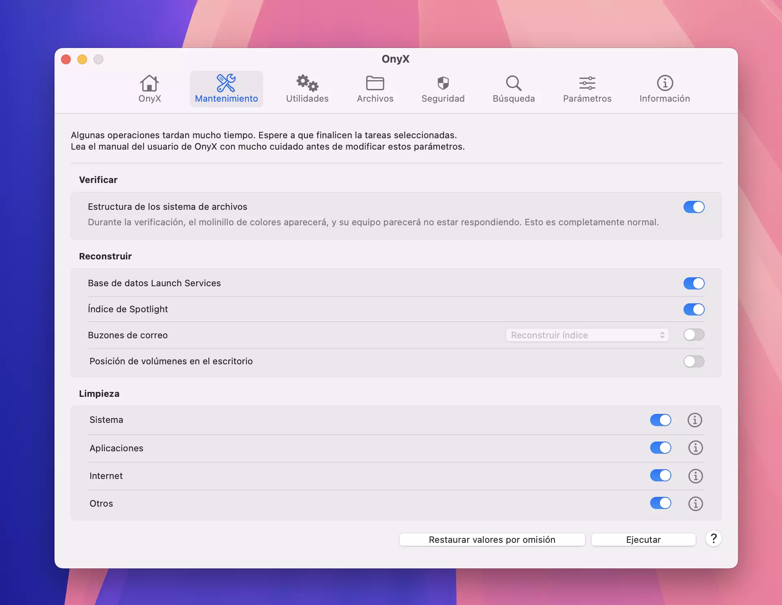This screenshot has height=605, width=782.
Task: Select the Utilidades gears icon
Action: pos(307,83)
